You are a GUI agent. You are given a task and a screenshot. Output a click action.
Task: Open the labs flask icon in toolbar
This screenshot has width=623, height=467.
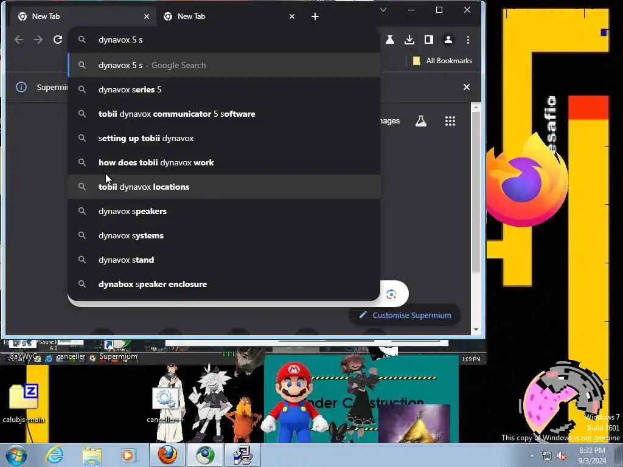point(390,40)
